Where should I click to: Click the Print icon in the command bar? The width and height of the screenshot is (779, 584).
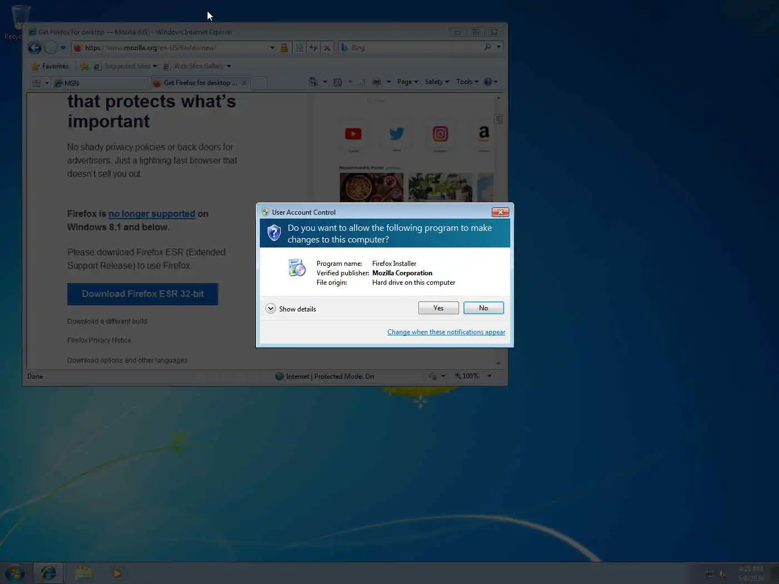click(x=377, y=82)
